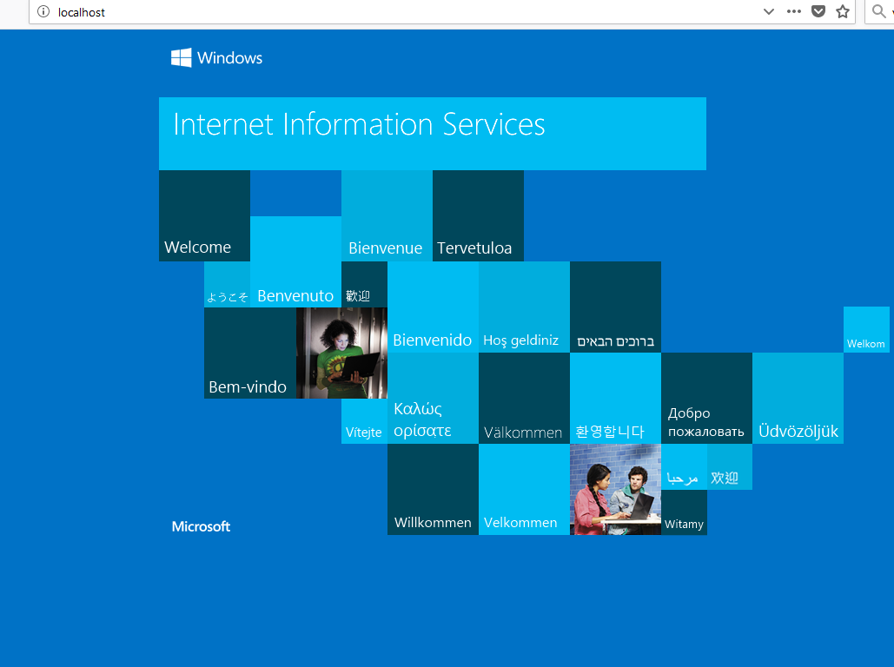Click the traditional Chinese 歡迎 tile
The width and height of the screenshot is (894, 667).
click(364, 284)
